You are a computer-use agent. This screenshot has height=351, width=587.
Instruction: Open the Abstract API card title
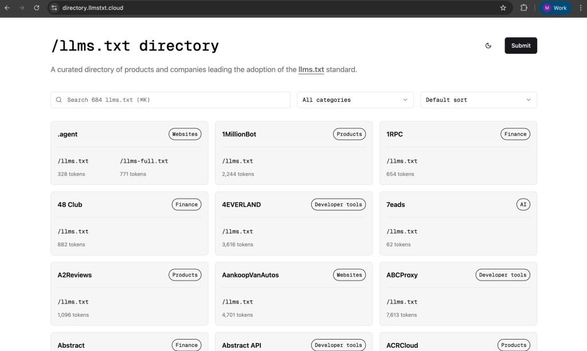coord(241,345)
